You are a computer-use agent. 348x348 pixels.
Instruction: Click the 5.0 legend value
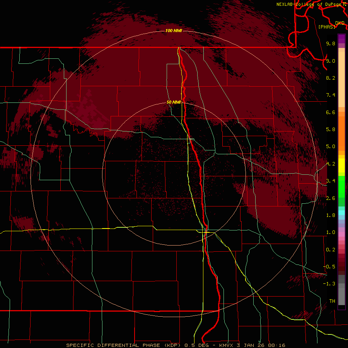point(331,147)
